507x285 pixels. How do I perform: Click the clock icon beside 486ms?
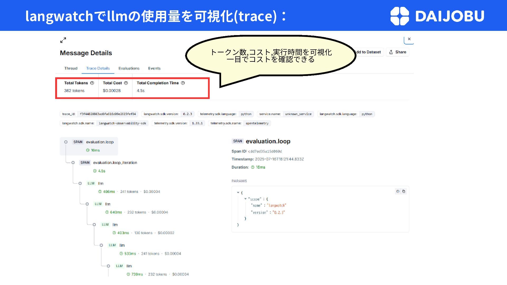[x=100, y=192]
